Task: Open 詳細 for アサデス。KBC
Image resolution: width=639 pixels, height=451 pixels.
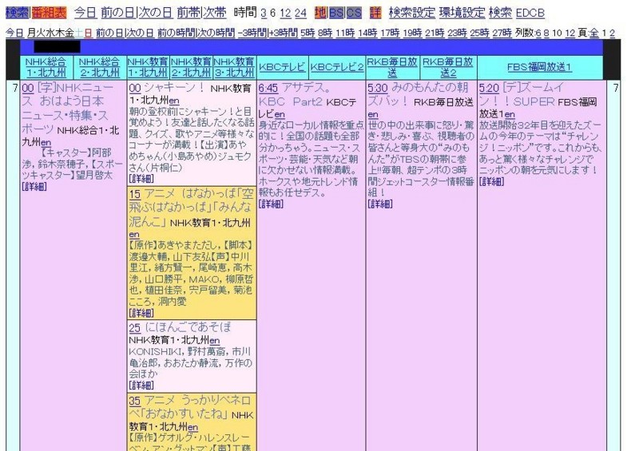Action: (271, 204)
